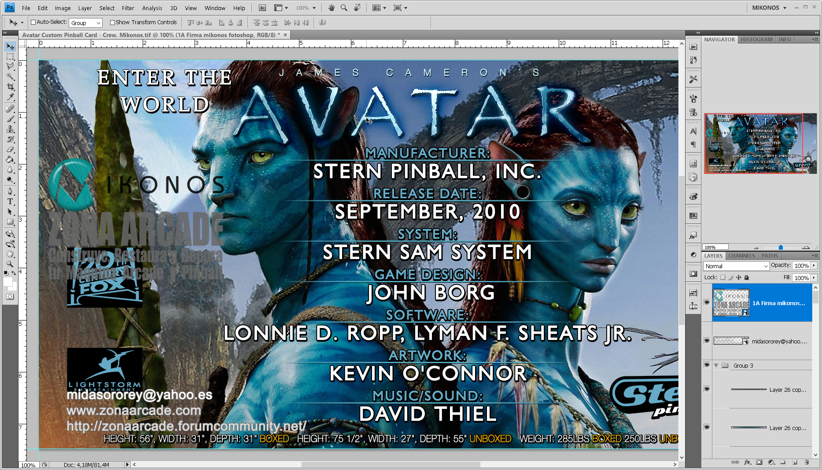
Task: Select the Eraser tool
Action: coord(10,149)
